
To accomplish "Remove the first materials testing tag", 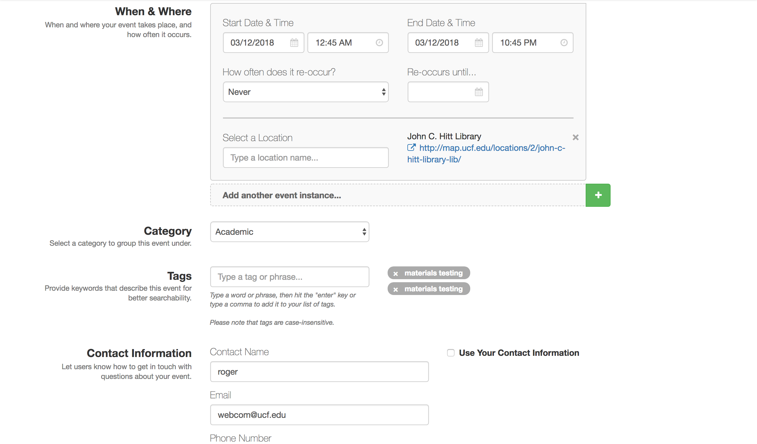I will tap(396, 274).
